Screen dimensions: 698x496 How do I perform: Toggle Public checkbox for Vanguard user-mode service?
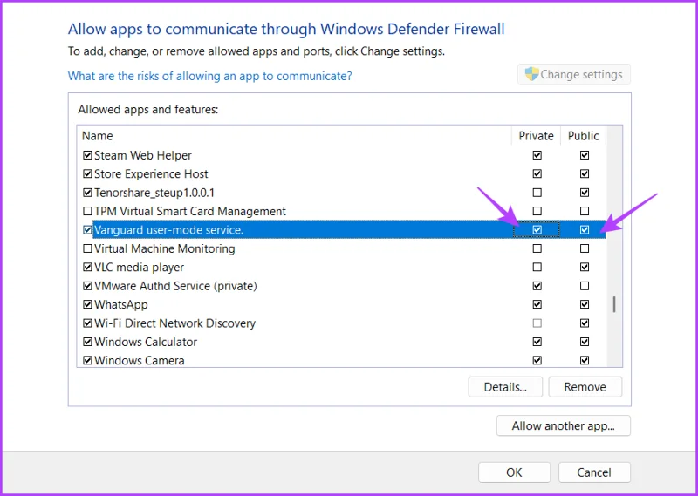(x=585, y=230)
